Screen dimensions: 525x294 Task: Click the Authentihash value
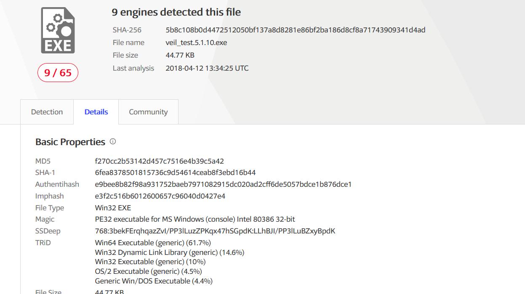(x=223, y=184)
